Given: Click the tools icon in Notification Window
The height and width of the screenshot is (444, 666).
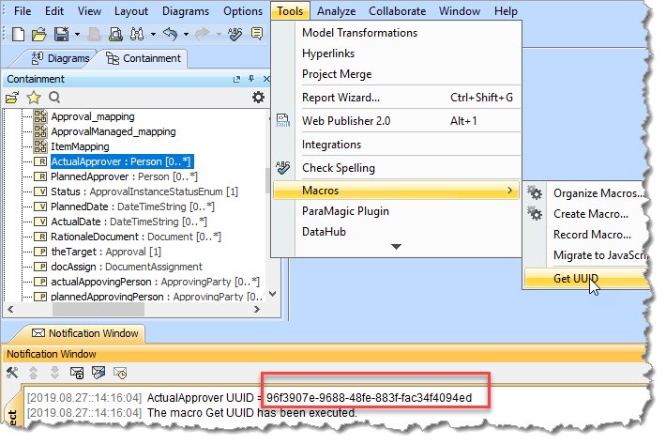Looking at the screenshot, I should (12, 373).
